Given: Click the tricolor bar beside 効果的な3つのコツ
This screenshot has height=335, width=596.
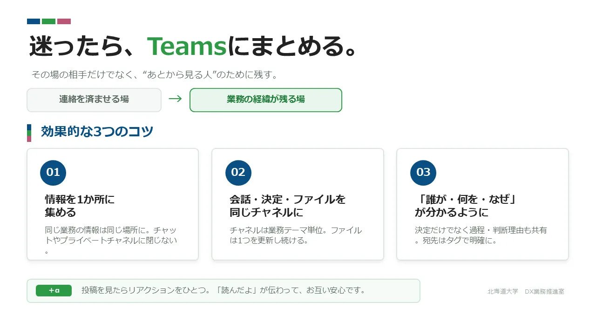Looking at the screenshot, I should 29,133.
